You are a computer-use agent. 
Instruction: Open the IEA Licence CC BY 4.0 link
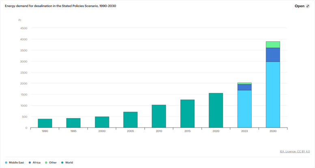click(295, 151)
